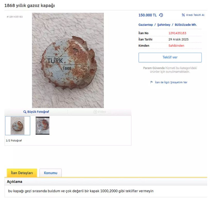The height and width of the screenshot is (199, 210).
Task: Open the Şahinbey district link
Action: [164, 25]
